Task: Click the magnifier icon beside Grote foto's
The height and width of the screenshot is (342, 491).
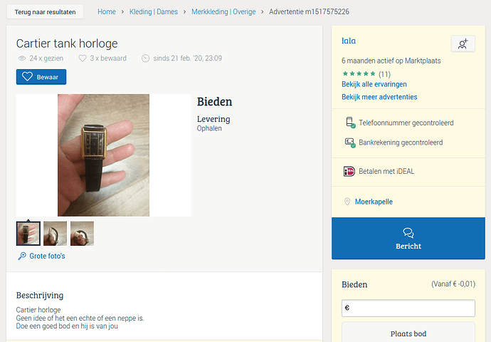Action: point(21,256)
